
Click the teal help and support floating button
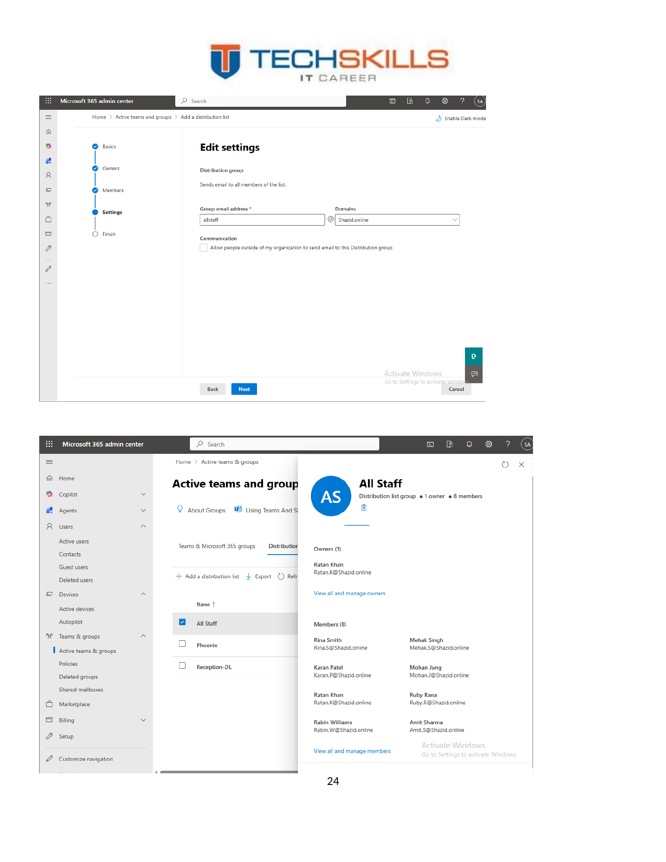point(474,356)
